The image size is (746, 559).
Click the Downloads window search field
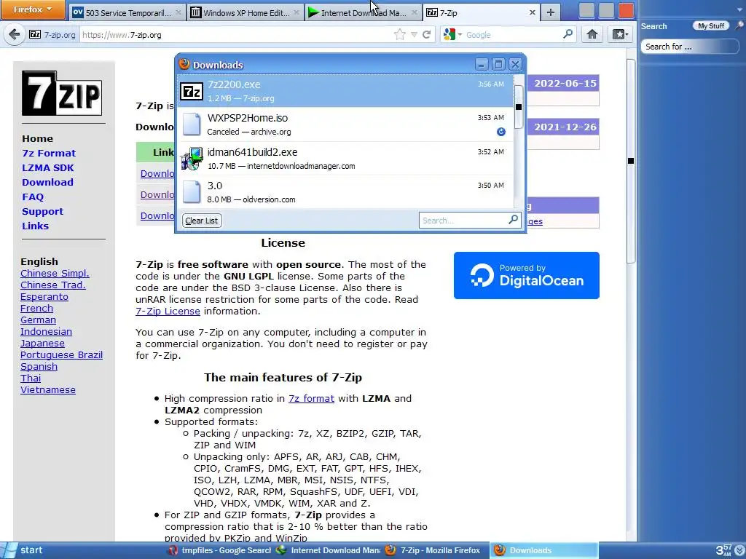pyautogui.click(x=464, y=221)
